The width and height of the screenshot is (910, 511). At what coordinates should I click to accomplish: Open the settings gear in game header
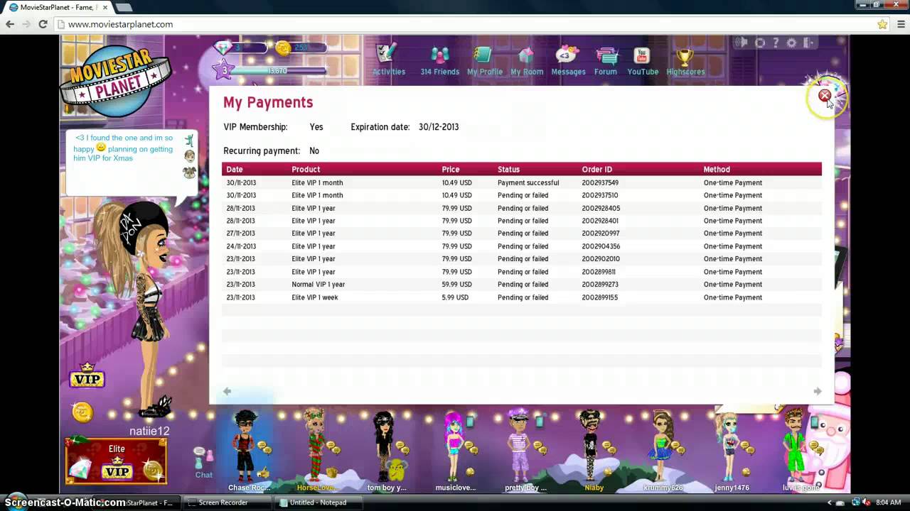[792, 43]
